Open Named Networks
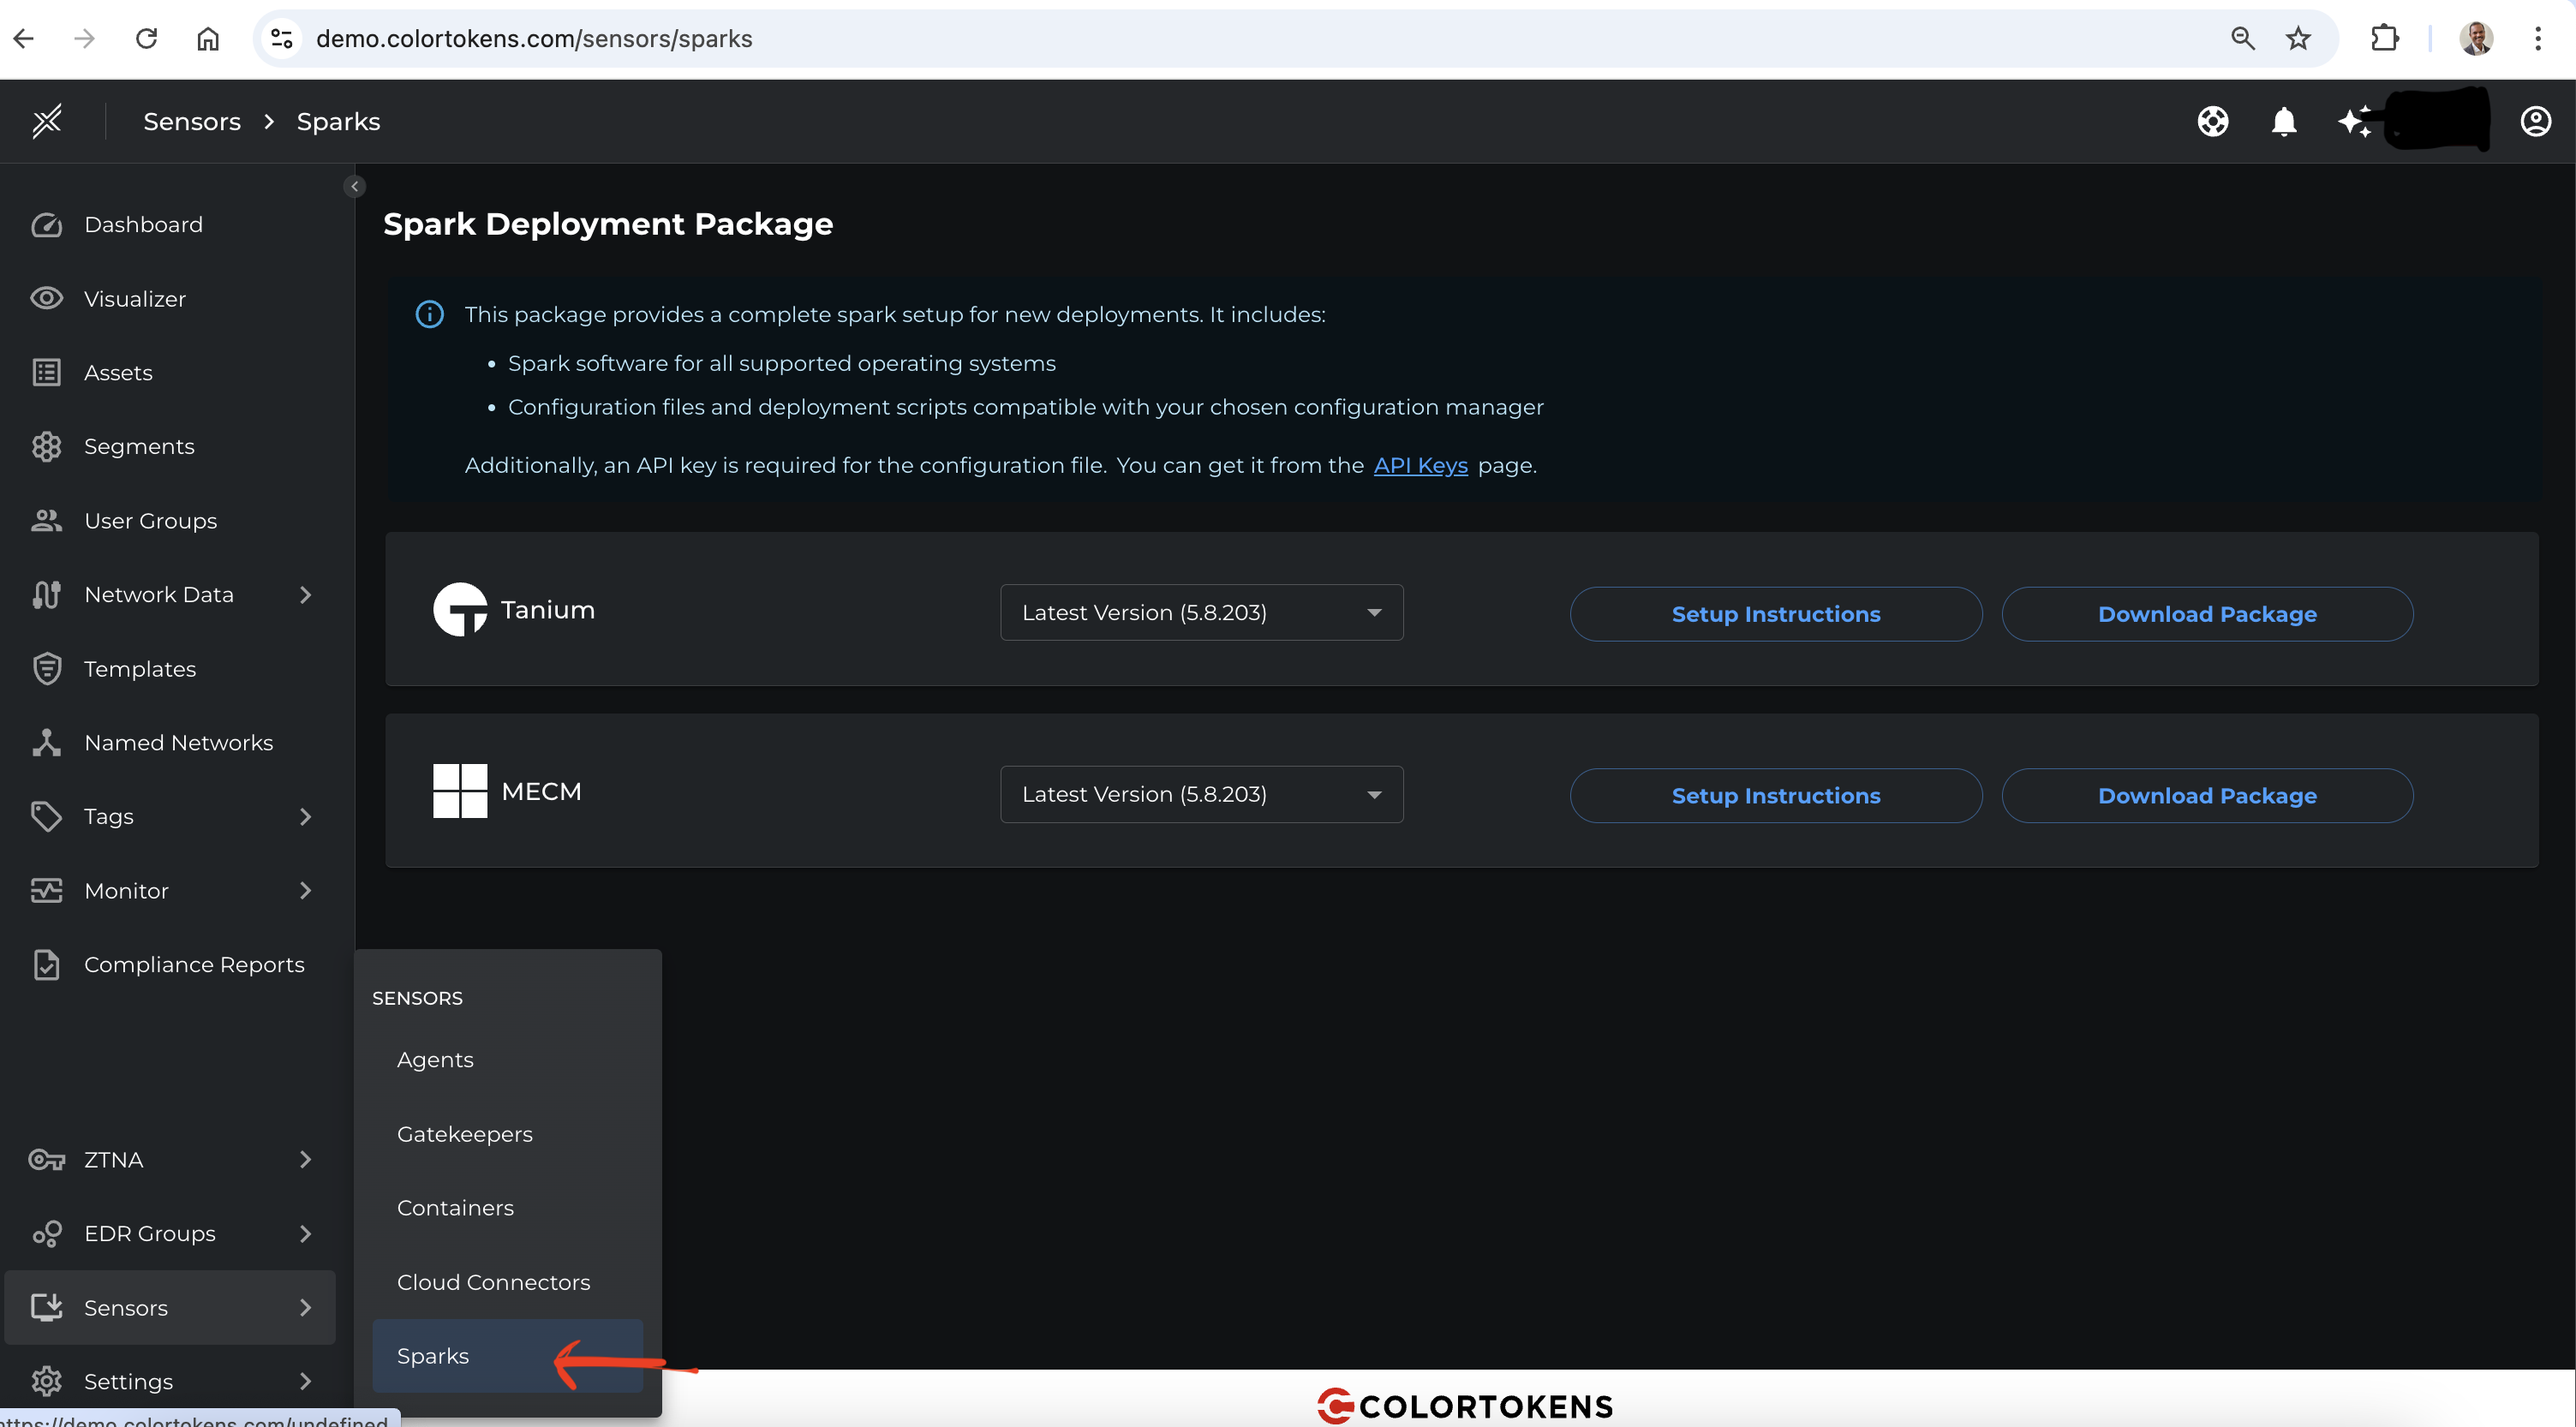 click(178, 742)
